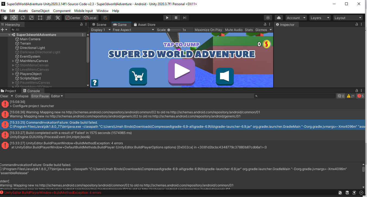This screenshot has height=197, width=367.
Task: Open cloud services icon
Action: point(279,18)
